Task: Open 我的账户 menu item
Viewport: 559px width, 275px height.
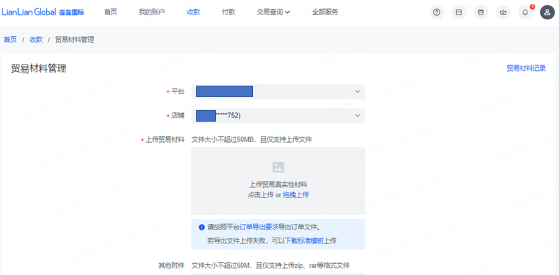Action: pyautogui.click(x=152, y=12)
